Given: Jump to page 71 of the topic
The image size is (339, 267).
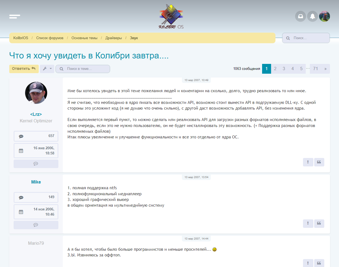Looking at the screenshot, I should coord(316,69).
